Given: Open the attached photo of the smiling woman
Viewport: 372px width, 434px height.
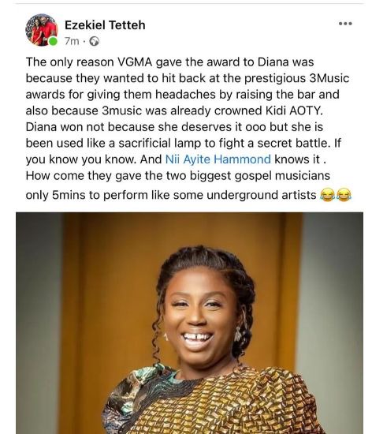Looking at the screenshot, I should click(190, 323).
